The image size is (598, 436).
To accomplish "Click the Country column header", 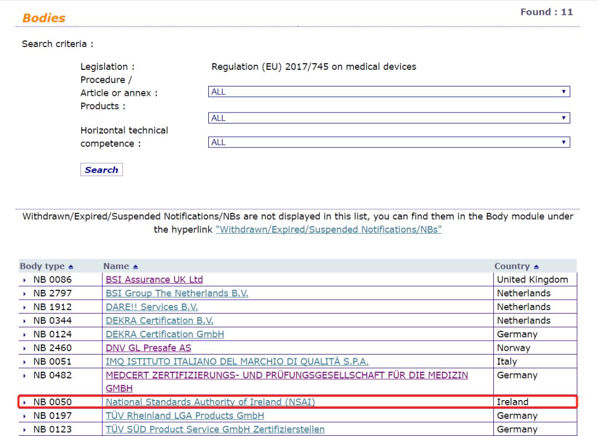I will pos(512,266).
